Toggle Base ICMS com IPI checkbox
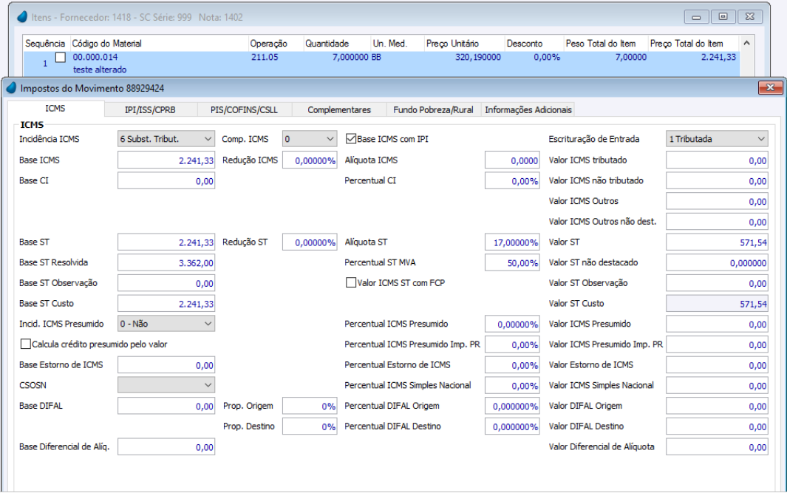 click(351, 138)
